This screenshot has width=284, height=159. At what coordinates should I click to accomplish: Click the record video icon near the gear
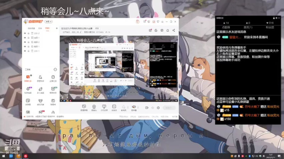[x=147, y=108]
